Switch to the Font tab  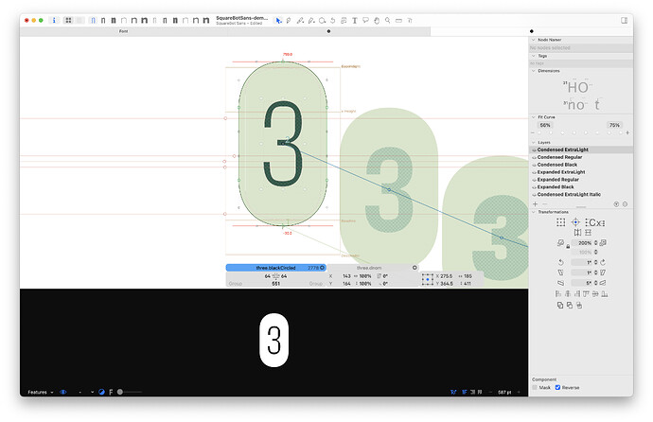(x=123, y=31)
